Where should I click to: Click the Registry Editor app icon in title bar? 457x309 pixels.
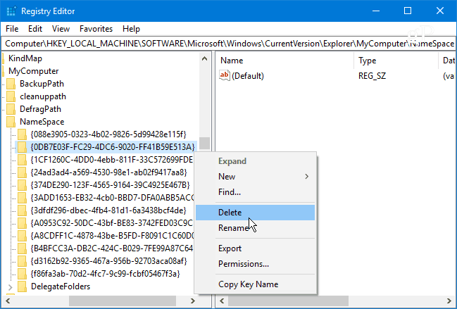pos(11,11)
